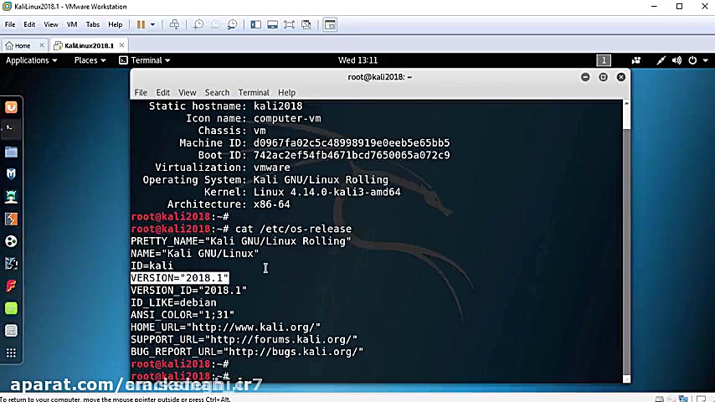Launch Faraday IDE from the dock

pos(11,286)
